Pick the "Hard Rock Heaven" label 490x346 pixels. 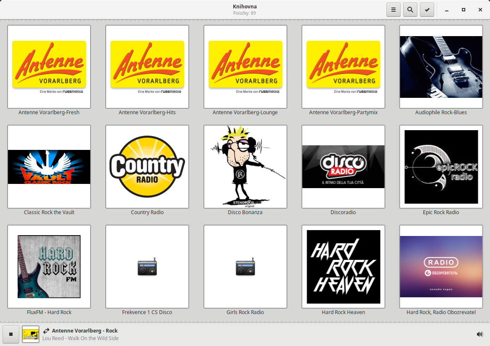click(344, 312)
